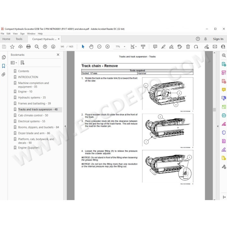Image resolution: width=227 pixels, height=227 pixels.
Task: Open the View menu
Action: click(x=15, y=34)
